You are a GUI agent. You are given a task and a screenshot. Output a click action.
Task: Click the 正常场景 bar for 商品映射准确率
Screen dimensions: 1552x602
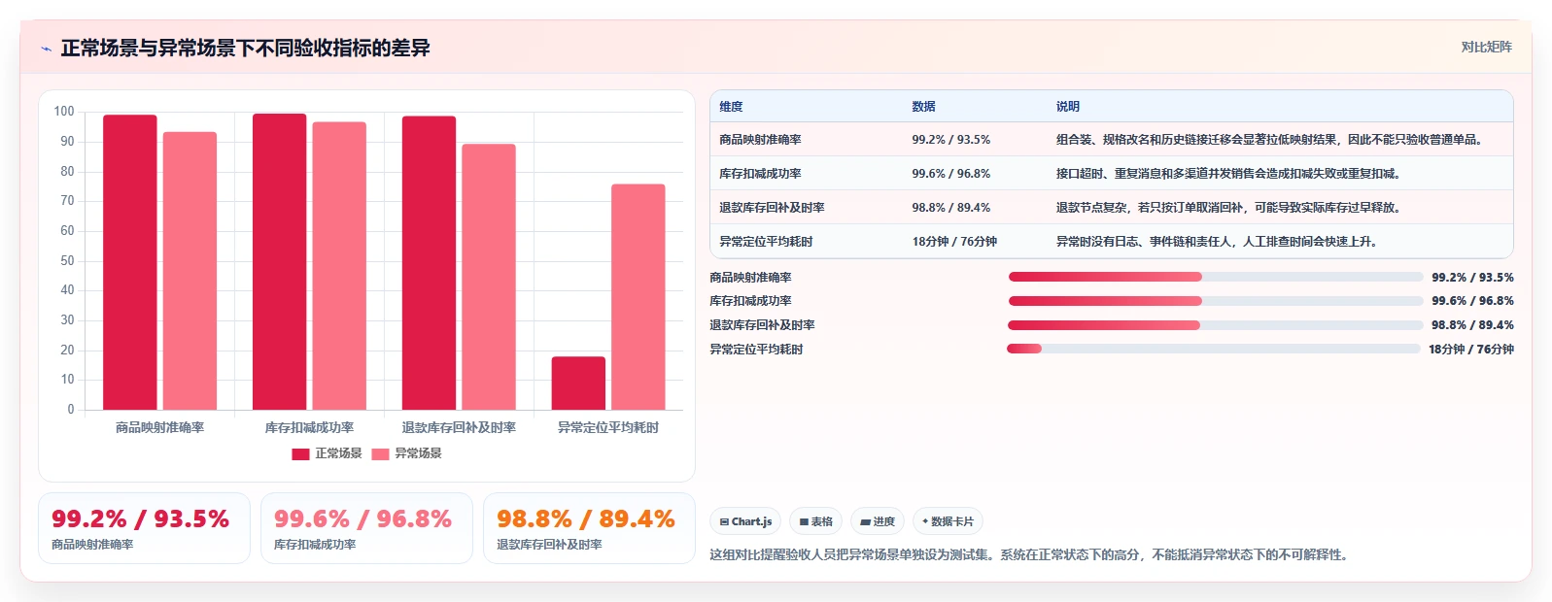tap(130, 262)
